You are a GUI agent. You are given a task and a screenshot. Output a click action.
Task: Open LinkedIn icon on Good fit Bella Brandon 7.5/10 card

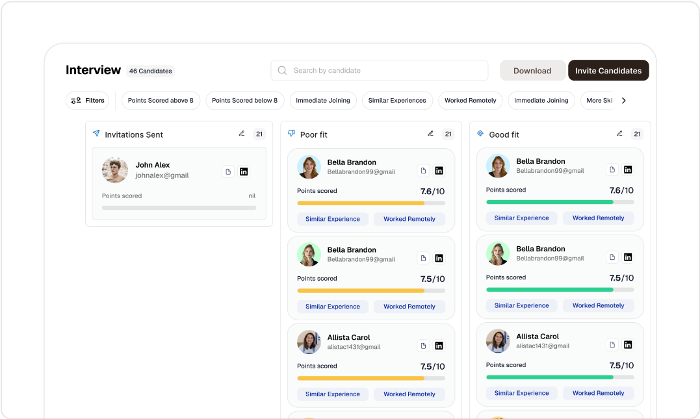(628, 257)
